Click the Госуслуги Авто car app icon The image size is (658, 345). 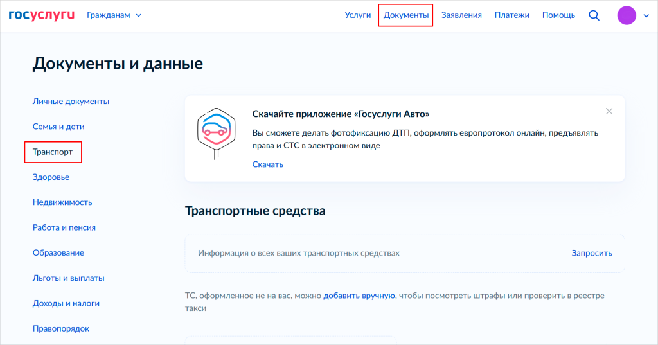(x=215, y=130)
